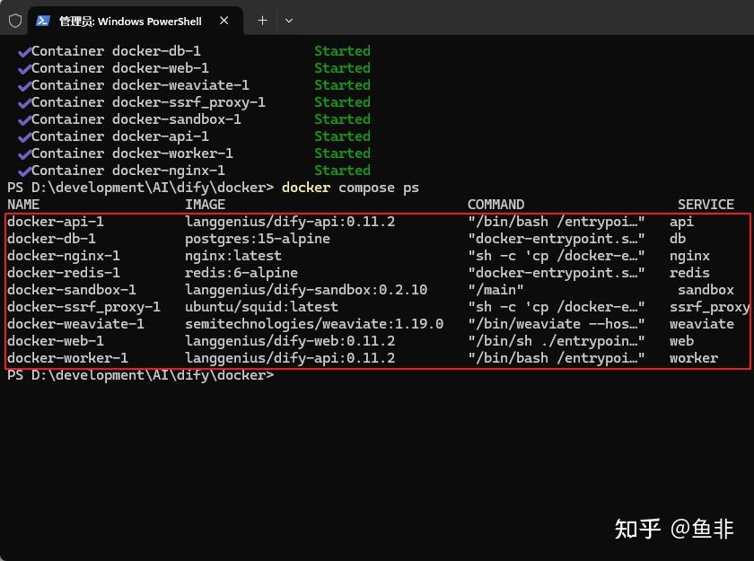The image size is (754, 561).
Task: Click the NAME column header
Action: point(23,205)
